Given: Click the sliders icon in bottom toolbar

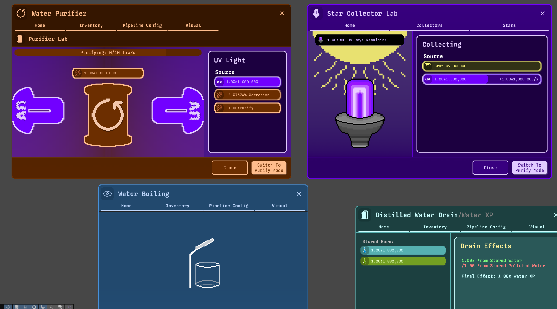Looking at the screenshot, I should click(x=17, y=307).
